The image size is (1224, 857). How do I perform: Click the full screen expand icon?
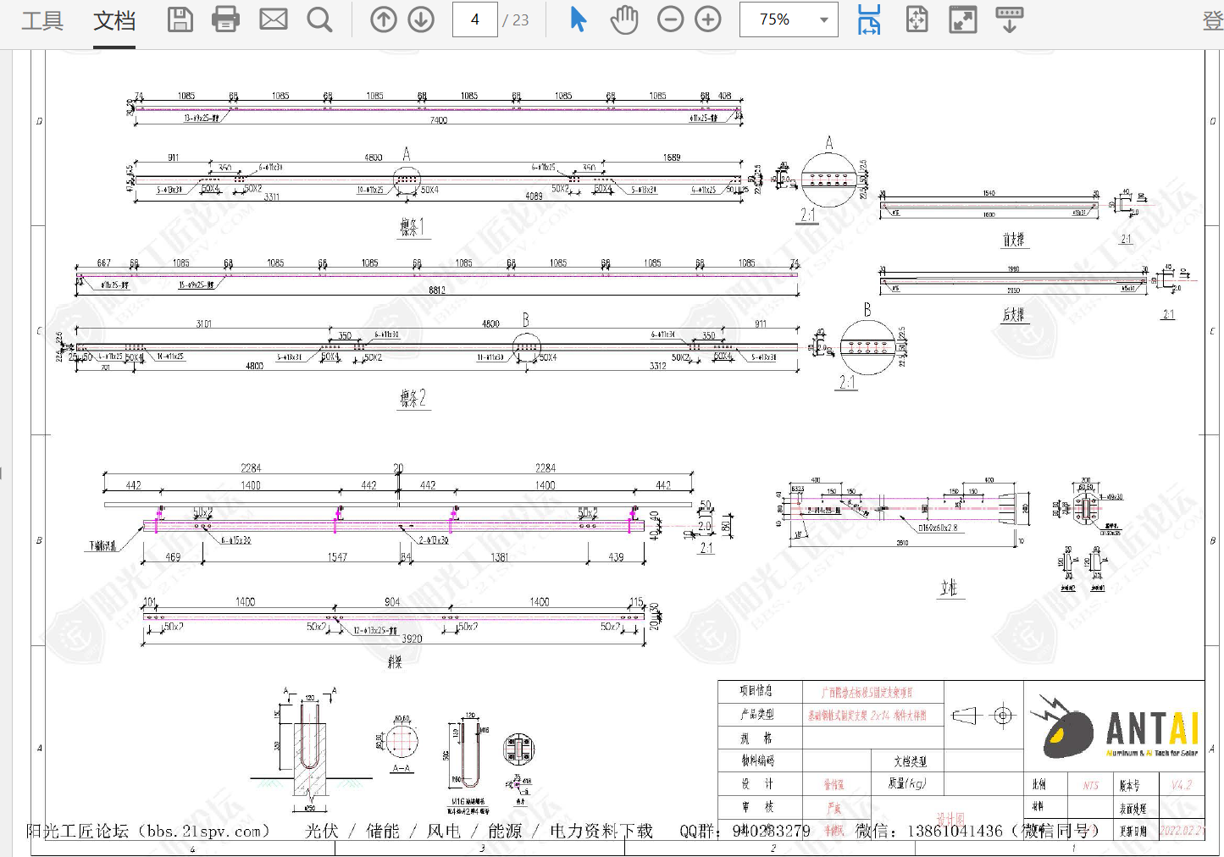pyautogui.click(x=963, y=19)
